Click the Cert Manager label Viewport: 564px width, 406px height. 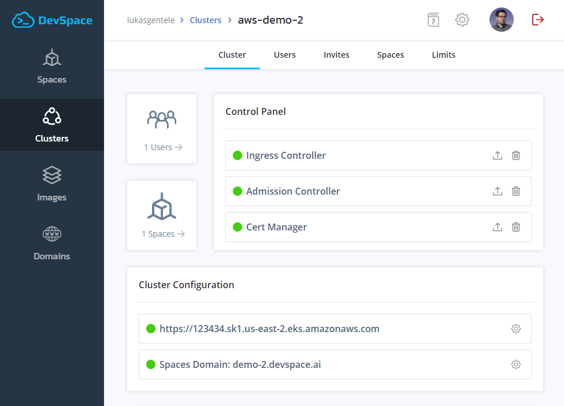pyautogui.click(x=276, y=228)
